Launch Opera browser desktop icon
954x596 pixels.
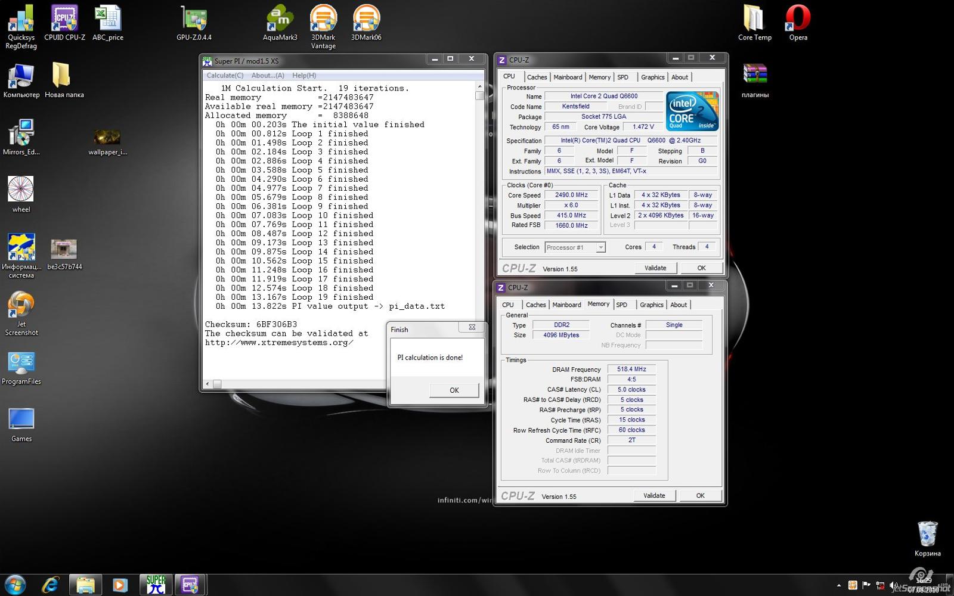click(798, 23)
